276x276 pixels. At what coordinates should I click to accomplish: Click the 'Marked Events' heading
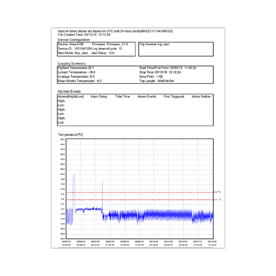(x=69, y=92)
